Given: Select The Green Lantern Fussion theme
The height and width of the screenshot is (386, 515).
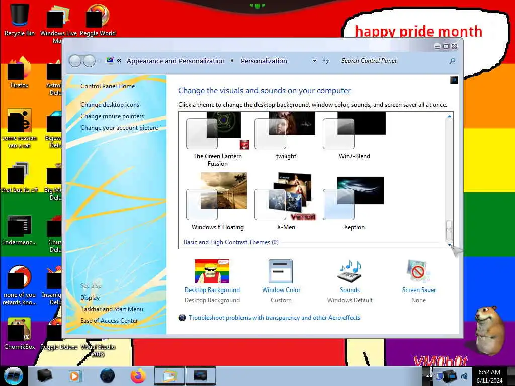Looking at the screenshot, I should click(217, 139).
